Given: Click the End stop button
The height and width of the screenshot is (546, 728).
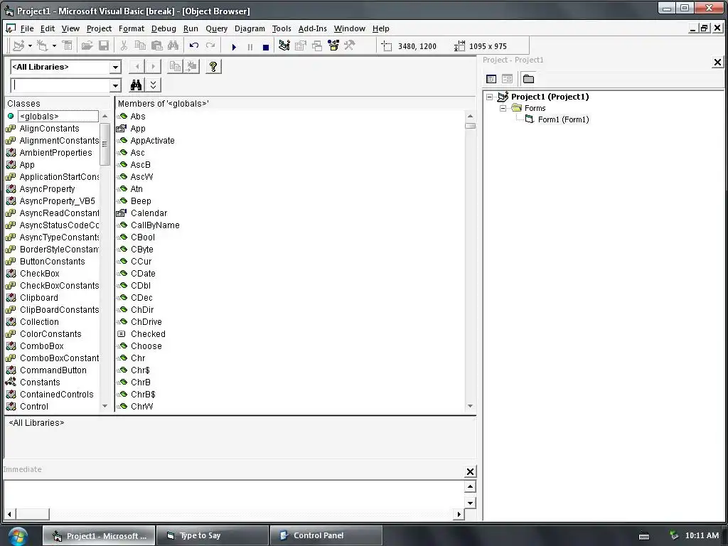Looking at the screenshot, I should coord(266,46).
